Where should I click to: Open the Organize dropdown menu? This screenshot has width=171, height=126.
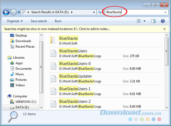pos(15,21)
